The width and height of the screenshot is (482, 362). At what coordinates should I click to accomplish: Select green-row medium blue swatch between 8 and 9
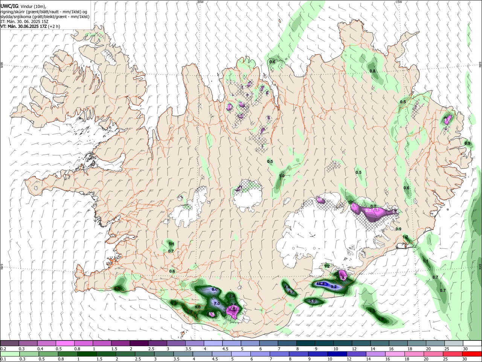(x=298, y=354)
